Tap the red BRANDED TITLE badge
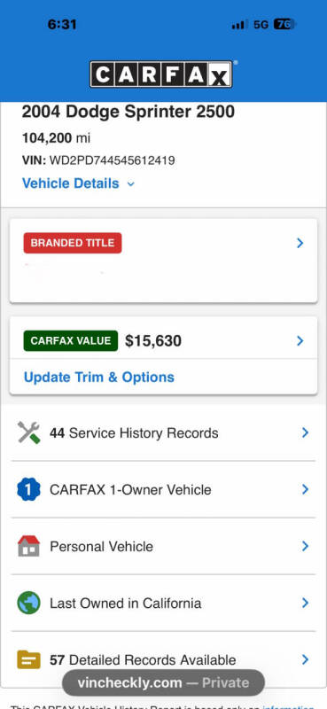The height and width of the screenshot is (709, 327). pyautogui.click(x=73, y=243)
